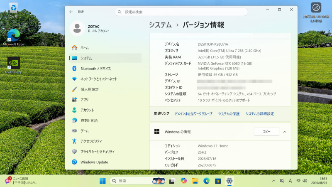Open the ホーム settings page

click(105, 48)
